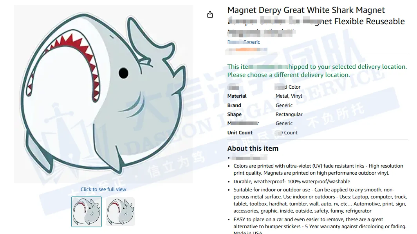Image resolution: width=417 pixels, height=234 pixels.
Task: Click the Brand row label
Action: pos(234,105)
